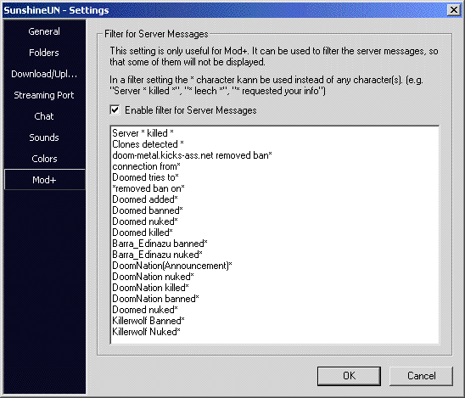This screenshot has height=398, width=465.
Task: Place cursor at "Killerwolf Nuked*" line
Action: pyautogui.click(x=146, y=332)
